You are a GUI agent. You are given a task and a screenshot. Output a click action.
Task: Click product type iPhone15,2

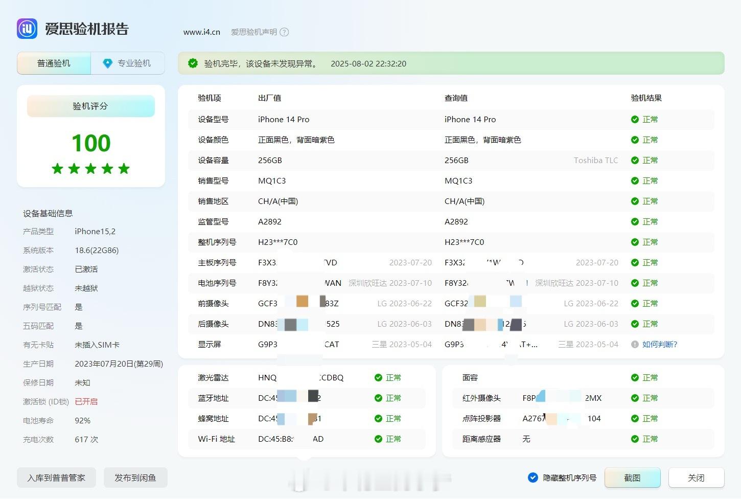(95, 232)
